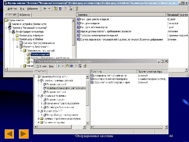Click the Export list icon in the domain controller policy toolbar
This screenshot has width=189, height=142.
(80, 66)
